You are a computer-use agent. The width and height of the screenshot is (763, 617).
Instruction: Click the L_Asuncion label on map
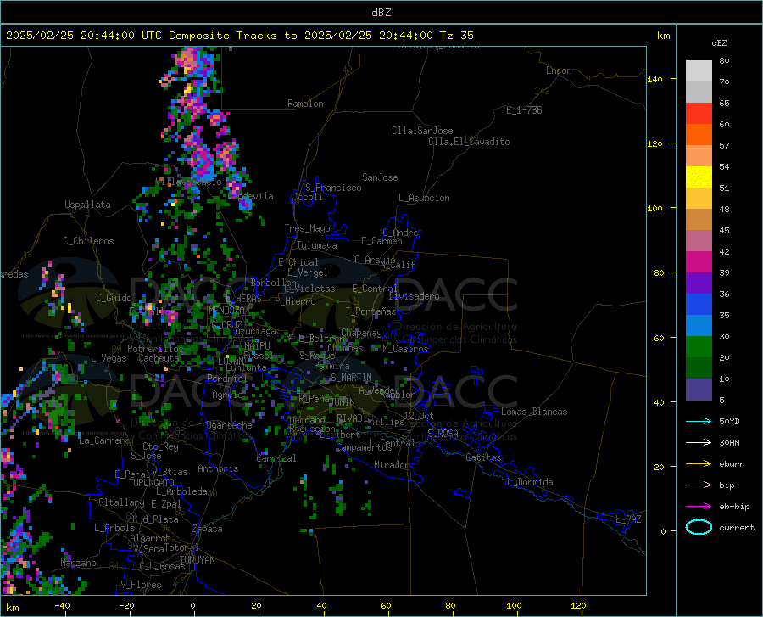click(424, 198)
